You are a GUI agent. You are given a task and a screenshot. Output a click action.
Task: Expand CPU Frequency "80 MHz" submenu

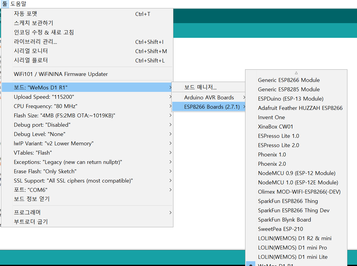pos(87,106)
